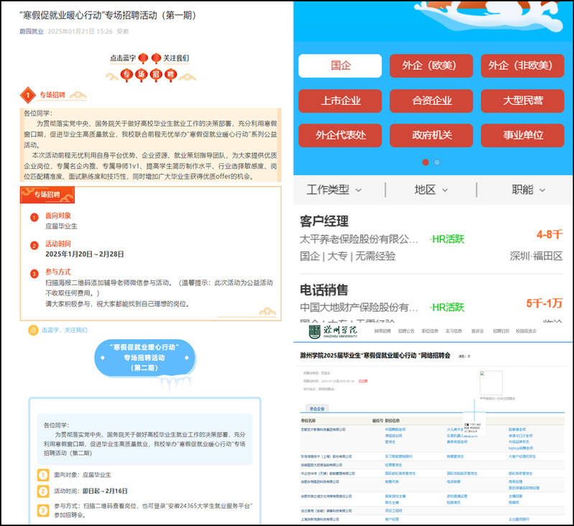The width and height of the screenshot is (574, 526).
Task: Select the 外企（欧美） category button
Action: tap(431, 66)
